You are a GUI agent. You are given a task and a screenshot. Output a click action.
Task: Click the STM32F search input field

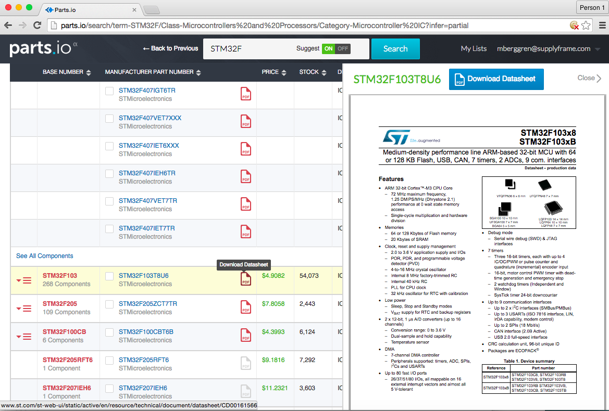click(x=248, y=49)
